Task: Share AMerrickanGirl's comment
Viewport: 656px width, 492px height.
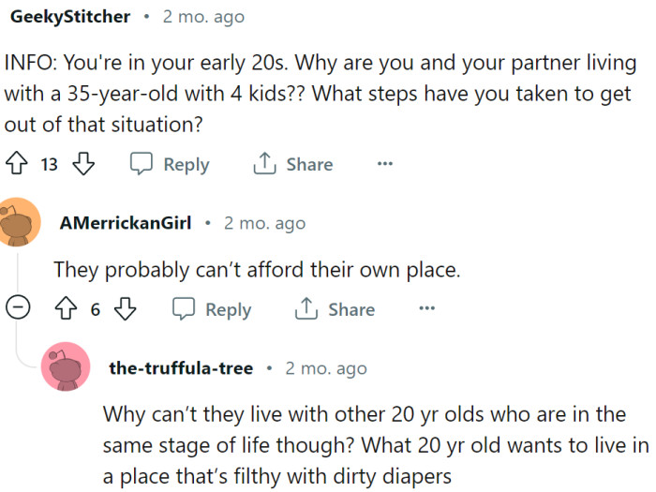Action: pyautogui.click(x=335, y=309)
